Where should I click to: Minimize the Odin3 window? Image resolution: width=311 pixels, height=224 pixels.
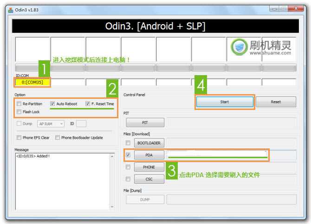coord(274,8)
